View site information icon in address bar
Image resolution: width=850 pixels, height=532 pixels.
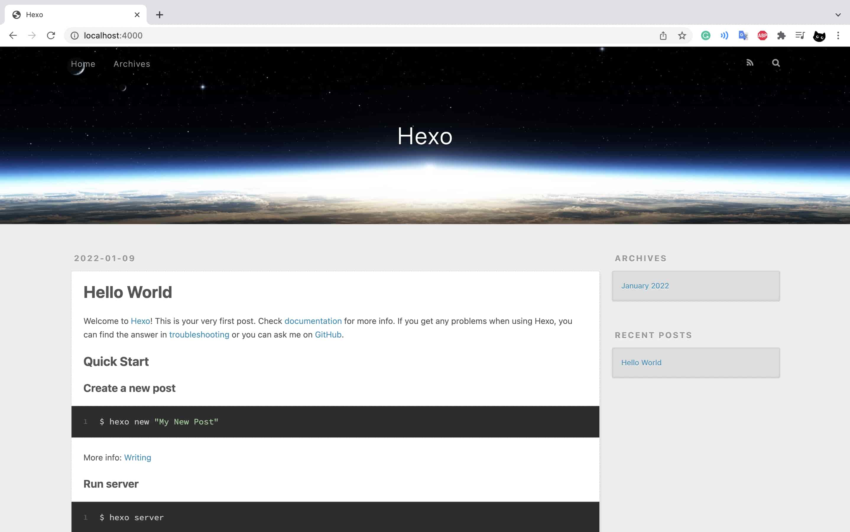74,35
